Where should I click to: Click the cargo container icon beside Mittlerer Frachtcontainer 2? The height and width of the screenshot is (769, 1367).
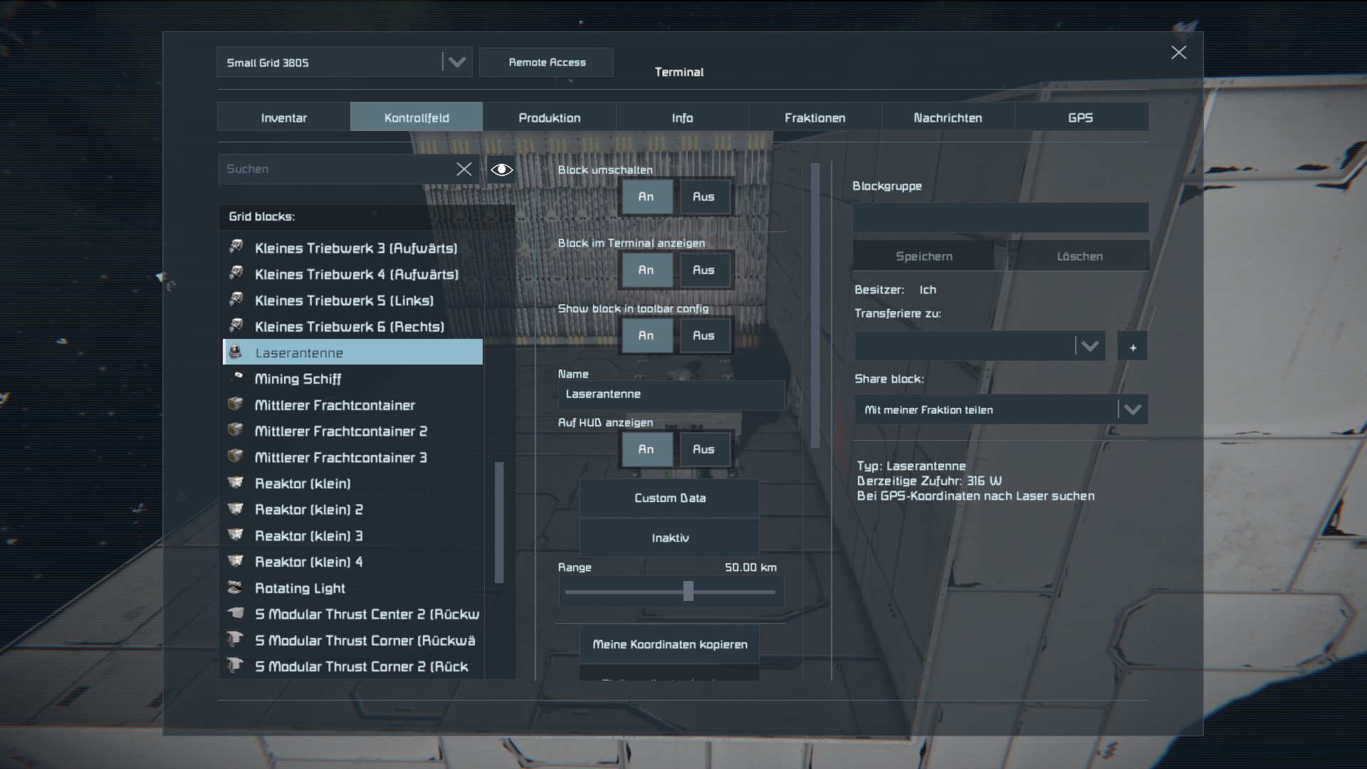click(x=235, y=430)
